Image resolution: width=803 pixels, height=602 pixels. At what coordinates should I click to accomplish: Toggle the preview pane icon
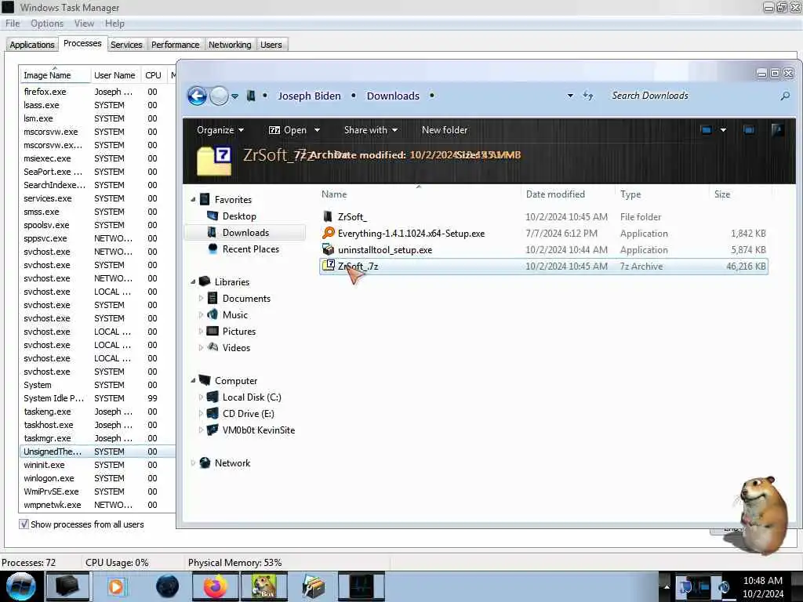[749, 130]
